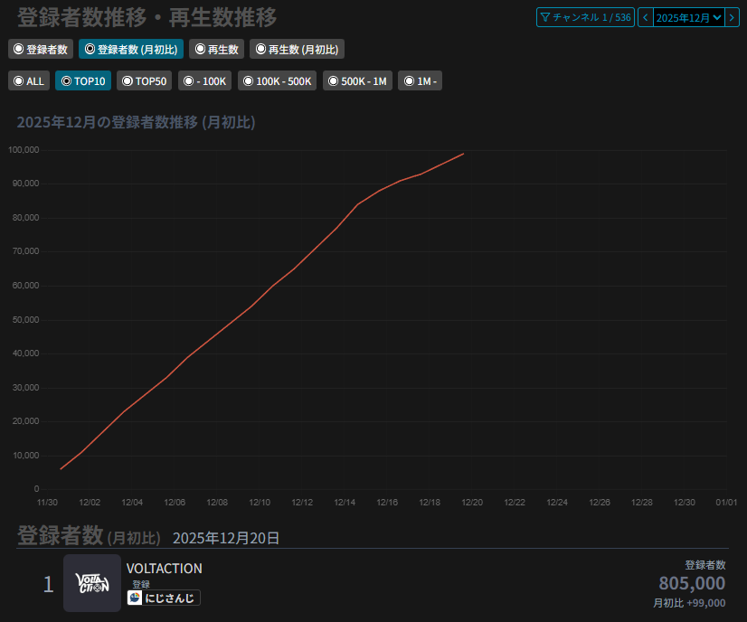The height and width of the screenshot is (622, 747).
Task: Choose the 500K - 1M subscriber range
Action: pyautogui.click(x=358, y=81)
